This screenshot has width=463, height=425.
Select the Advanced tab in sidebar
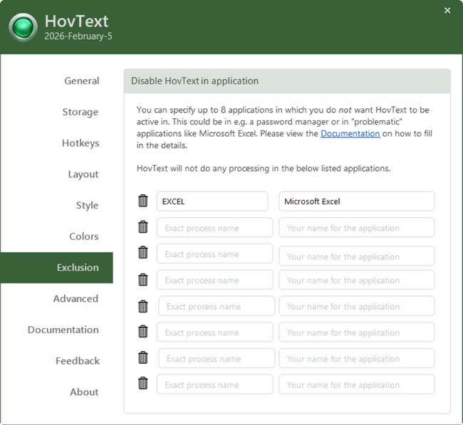tap(76, 299)
